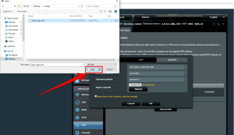Expand the address path history dropdown

pyautogui.click(x=79, y=6)
